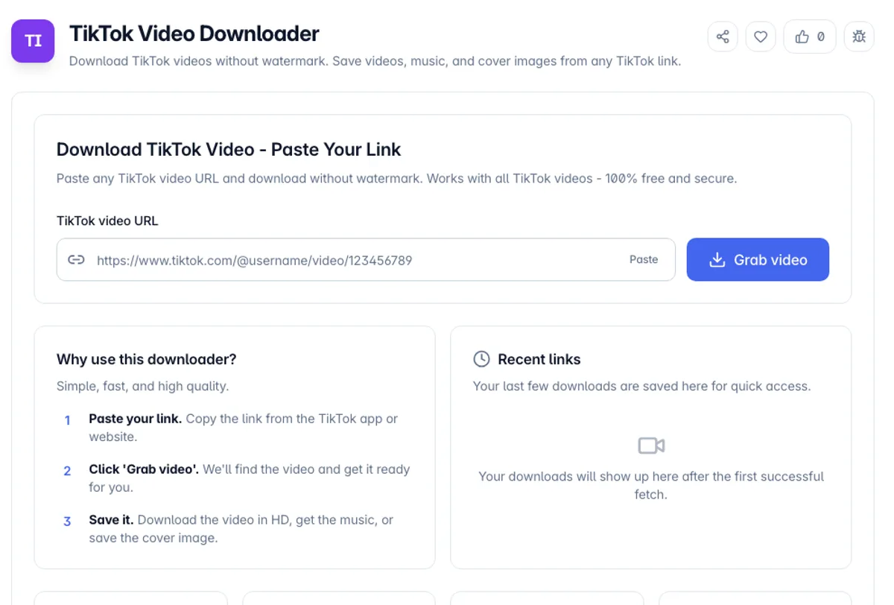The image size is (894, 605).
Task: Click 'Your last few downloads are saved here' text
Action: [x=642, y=386]
